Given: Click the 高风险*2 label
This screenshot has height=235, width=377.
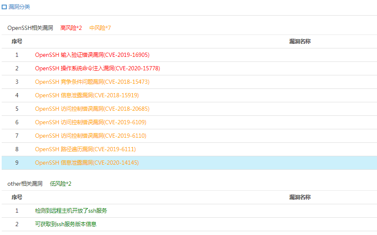Looking at the screenshot, I should coord(71,28).
